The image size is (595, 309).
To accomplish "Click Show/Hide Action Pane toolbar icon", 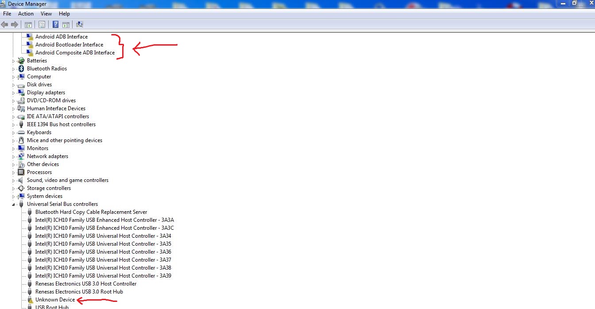I will click(66, 24).
